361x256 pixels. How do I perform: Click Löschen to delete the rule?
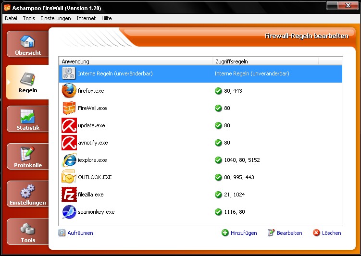pos(327,233)
